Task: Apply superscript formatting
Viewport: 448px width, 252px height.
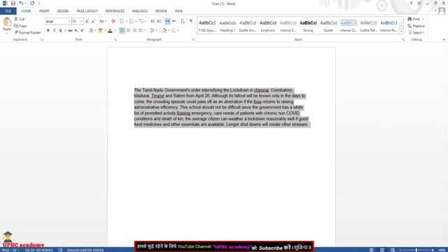Action: click(83, 30)
